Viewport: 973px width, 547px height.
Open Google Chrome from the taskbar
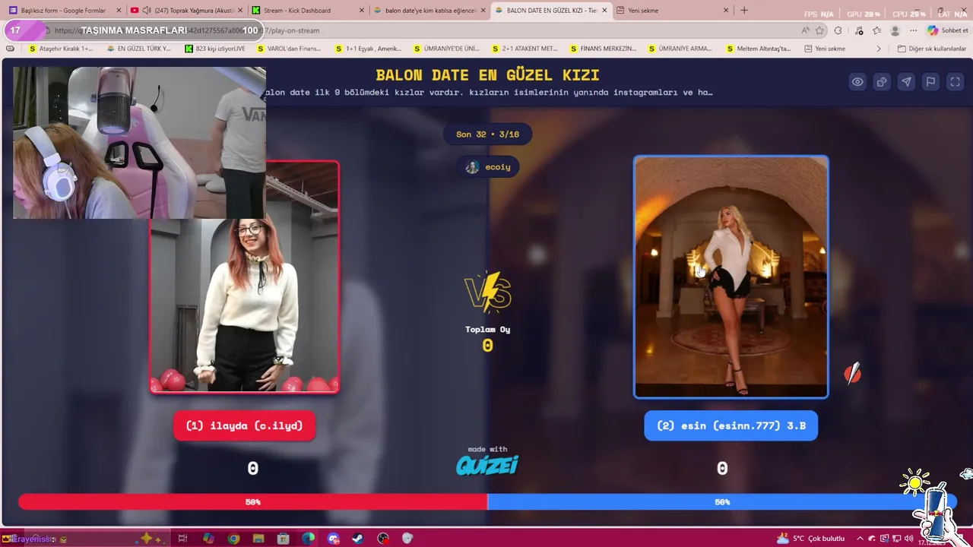(233, 539)
